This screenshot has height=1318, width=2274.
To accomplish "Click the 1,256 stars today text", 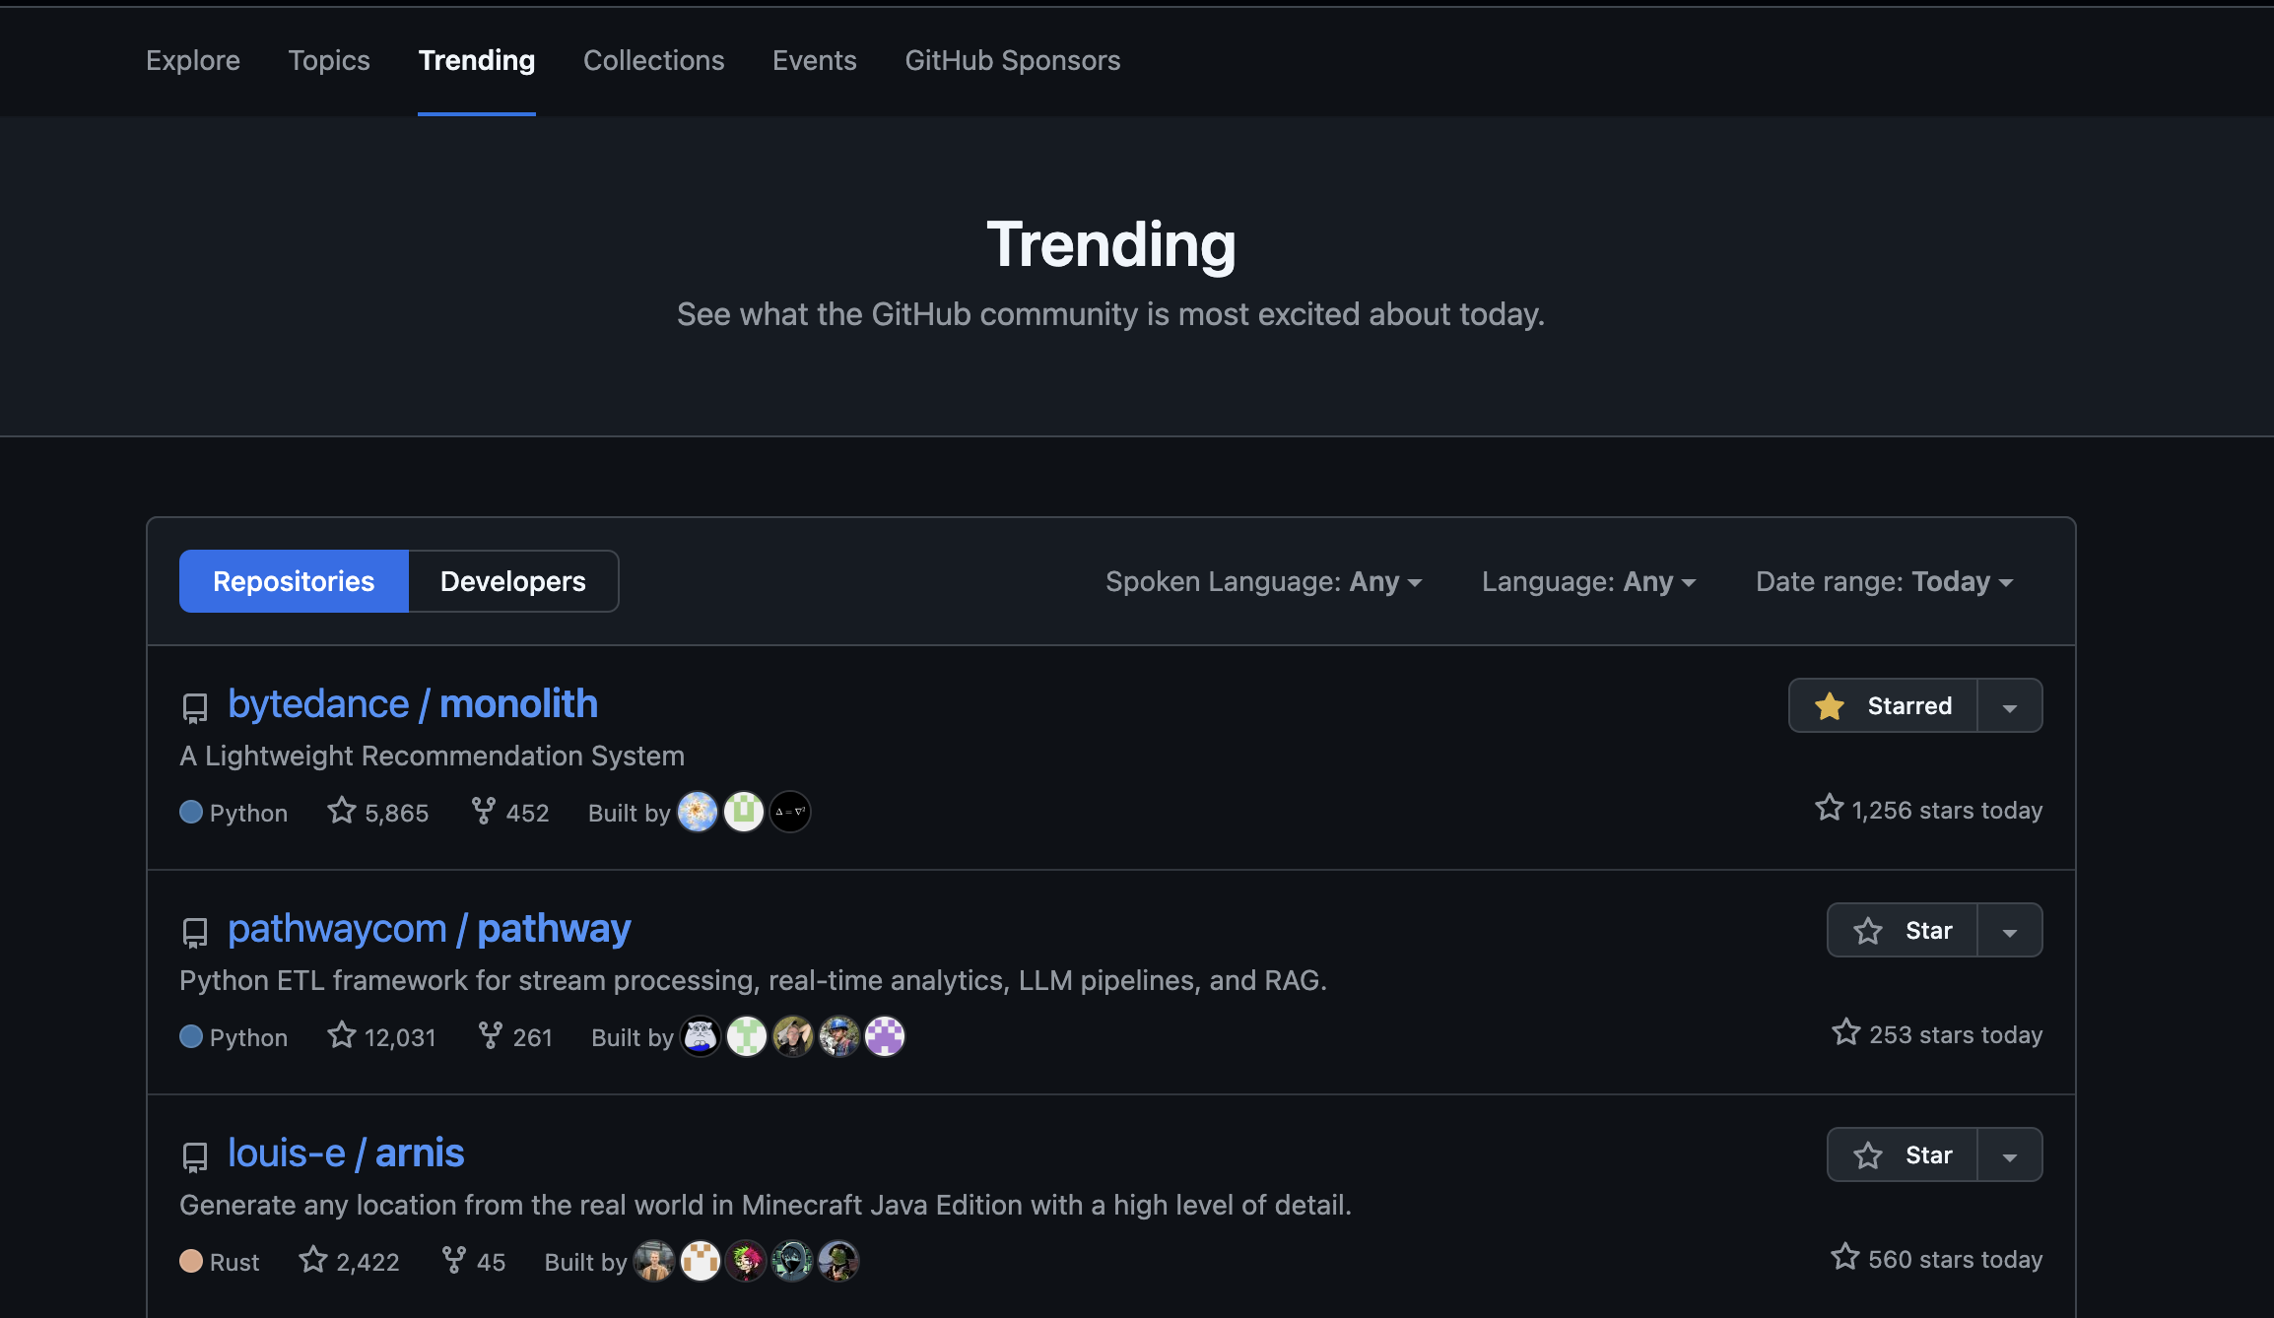I will 1929,810.
